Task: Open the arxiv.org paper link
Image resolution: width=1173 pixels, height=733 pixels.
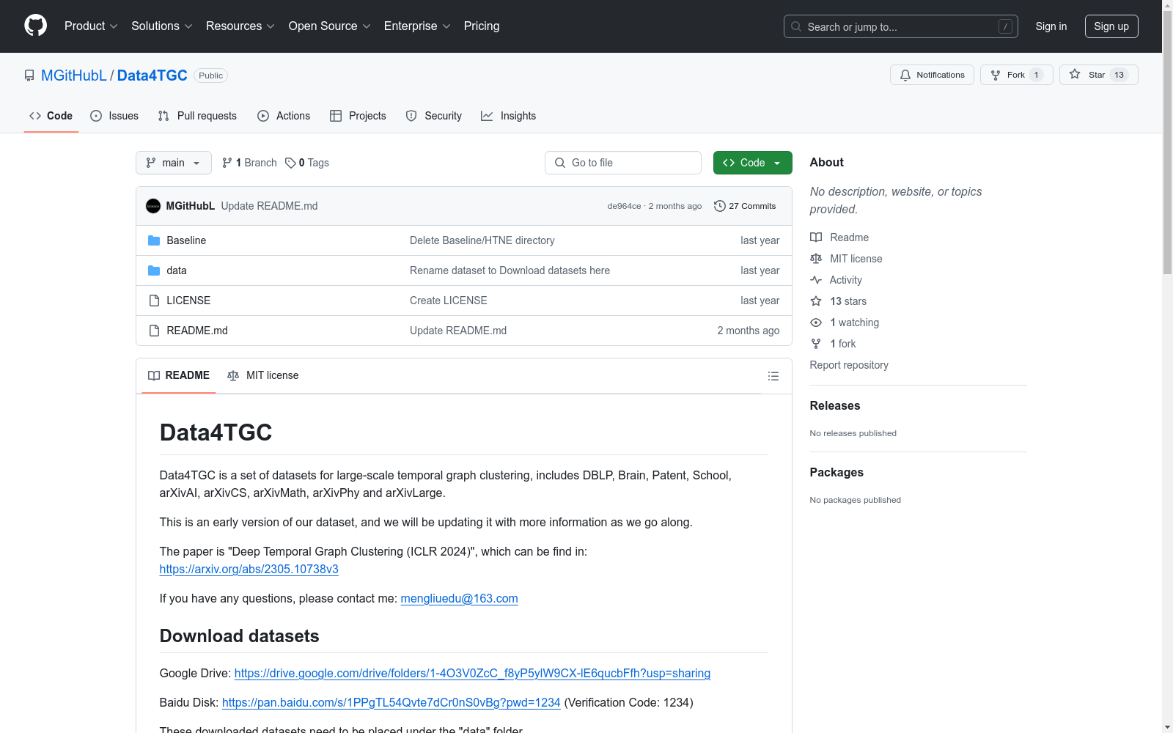Action: pyautogui.click(x=249, y=569)
